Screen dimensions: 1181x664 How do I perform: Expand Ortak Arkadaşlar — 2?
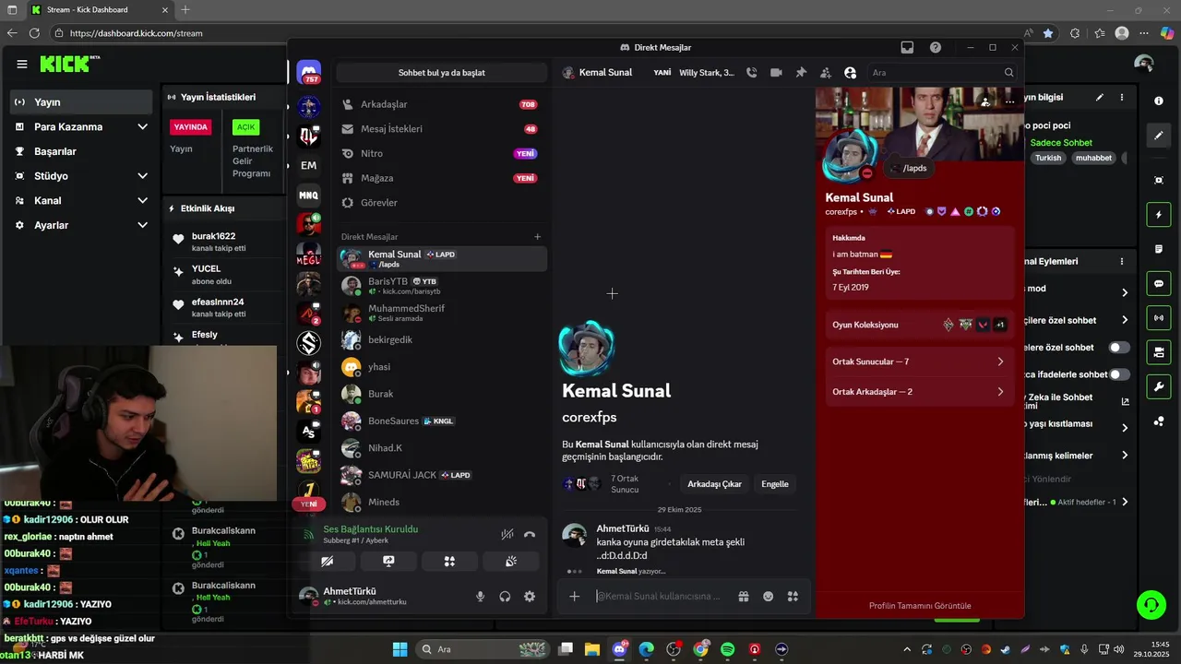918,392
